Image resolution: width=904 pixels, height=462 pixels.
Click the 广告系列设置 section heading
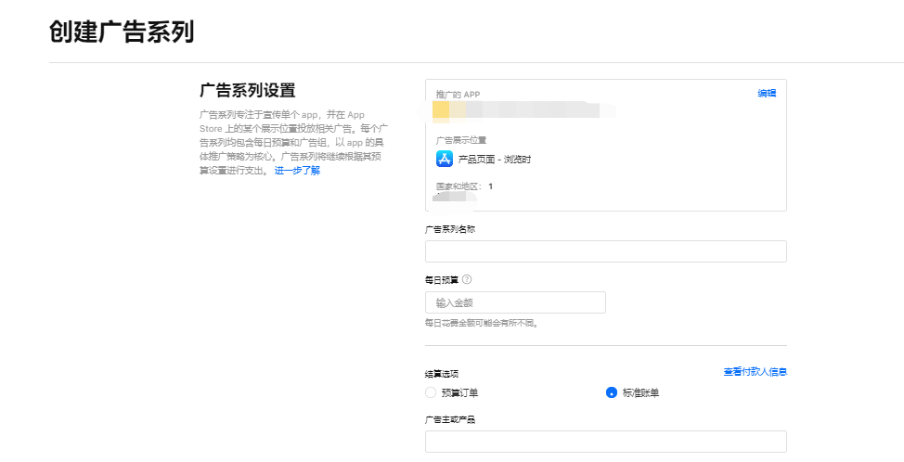click(247, 90)
